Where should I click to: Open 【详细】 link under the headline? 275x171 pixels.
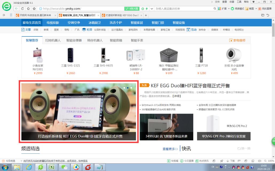[x=176, y=96]
